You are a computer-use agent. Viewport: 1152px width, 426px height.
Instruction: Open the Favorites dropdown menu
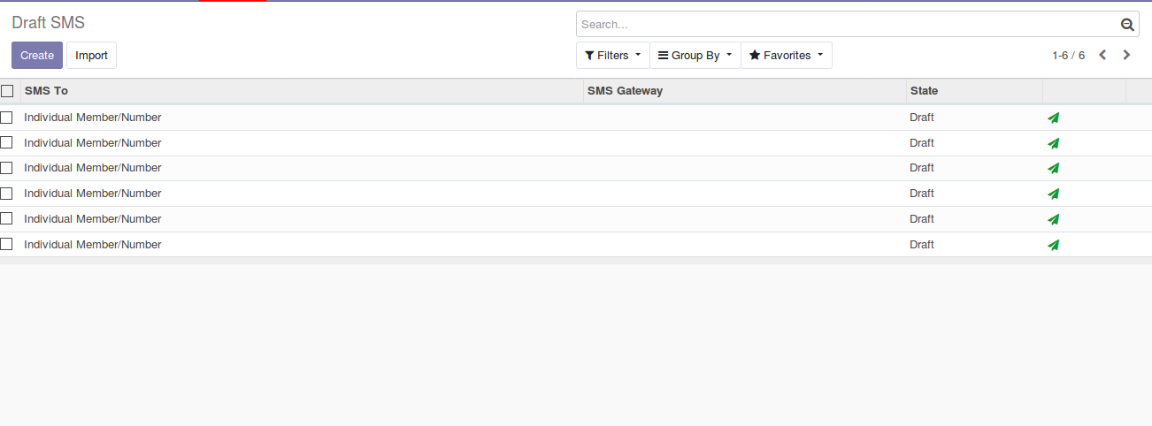point(786,56)
